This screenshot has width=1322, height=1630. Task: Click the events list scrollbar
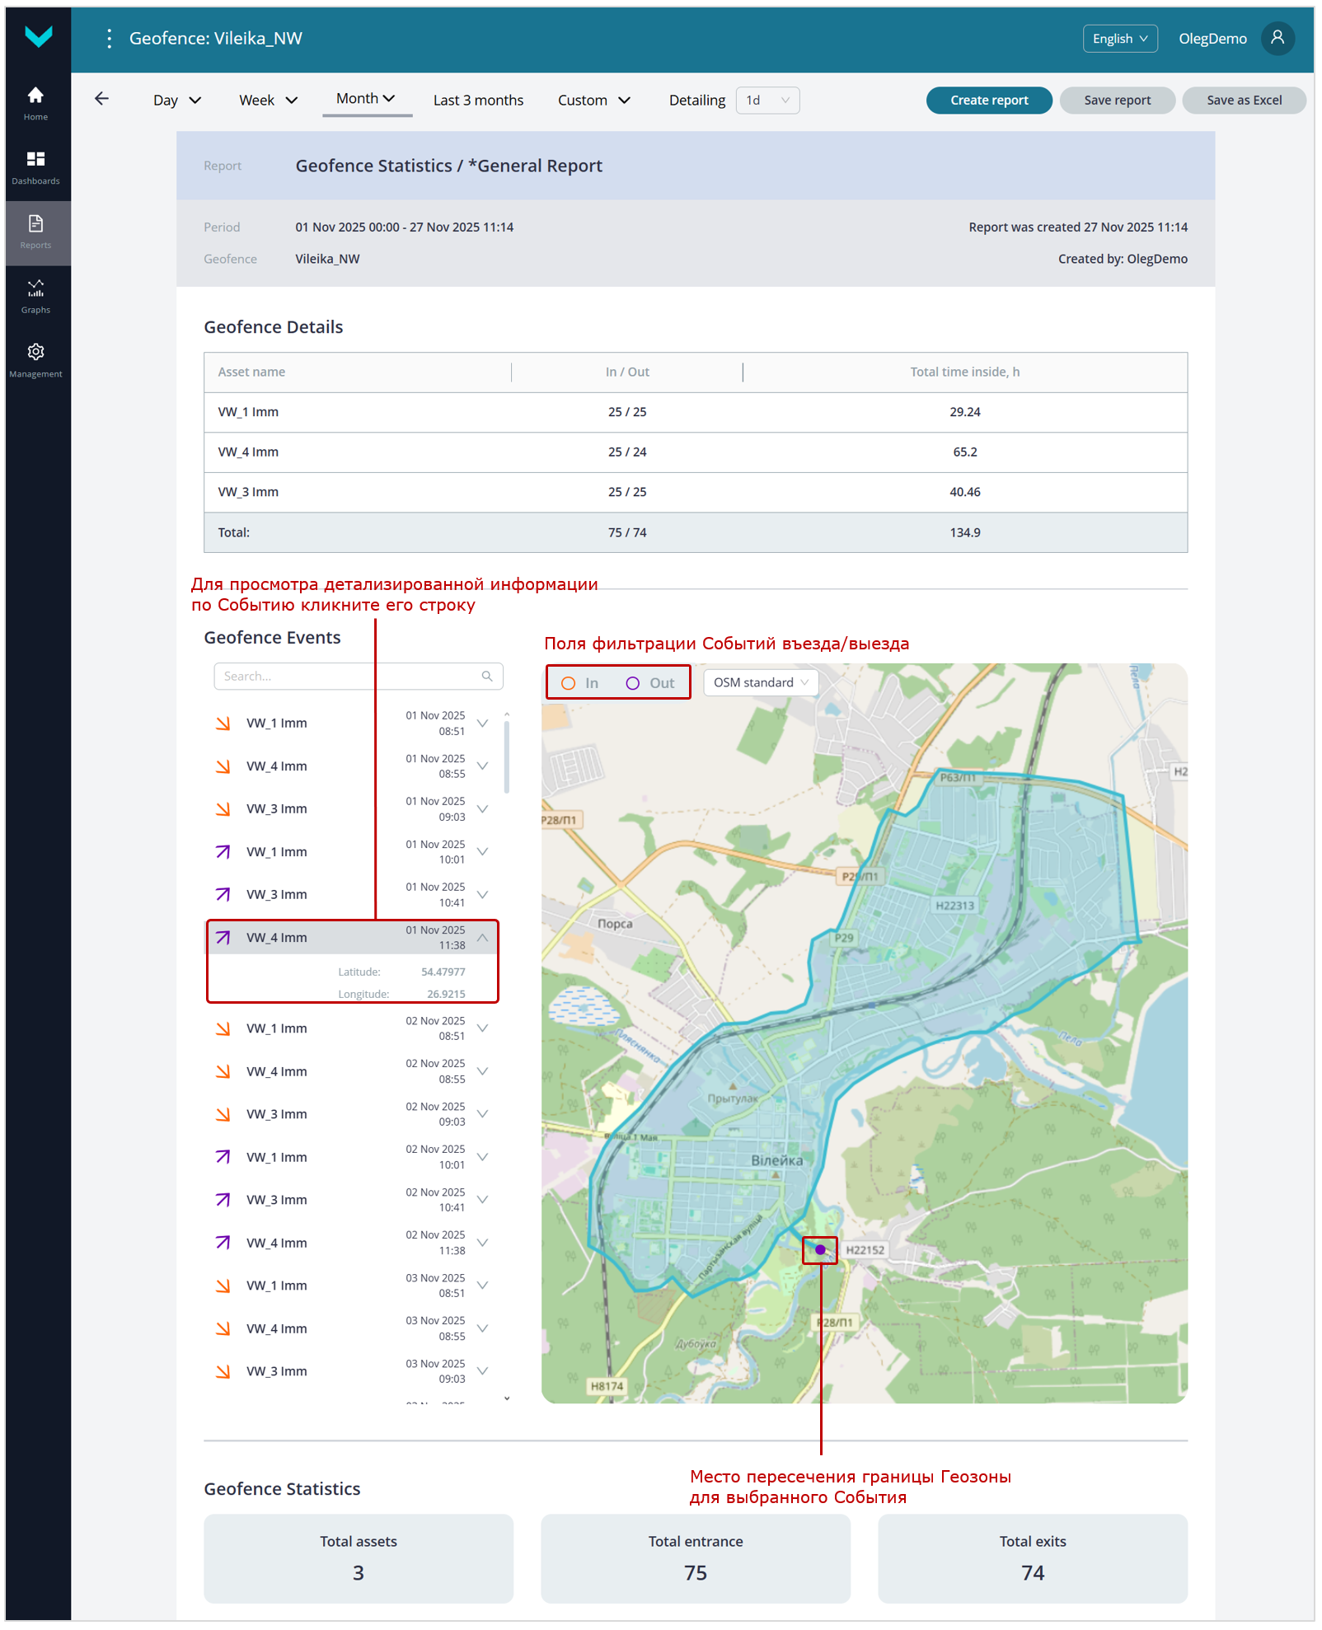point(506,756)
